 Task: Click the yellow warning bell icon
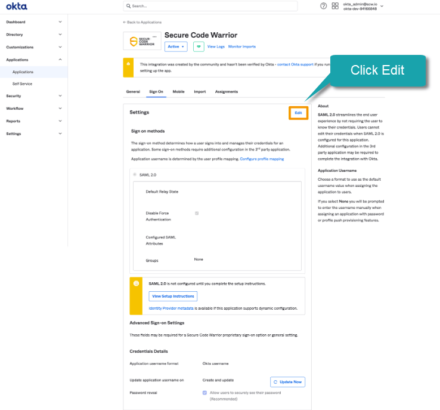[128, 64]
